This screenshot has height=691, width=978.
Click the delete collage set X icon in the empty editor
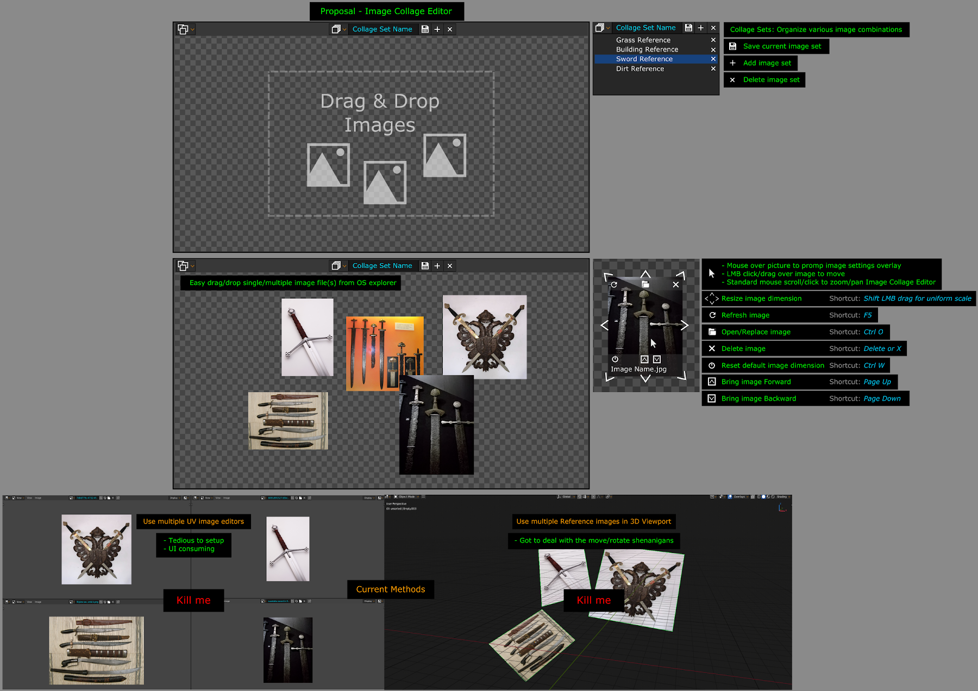coord(450,29)
